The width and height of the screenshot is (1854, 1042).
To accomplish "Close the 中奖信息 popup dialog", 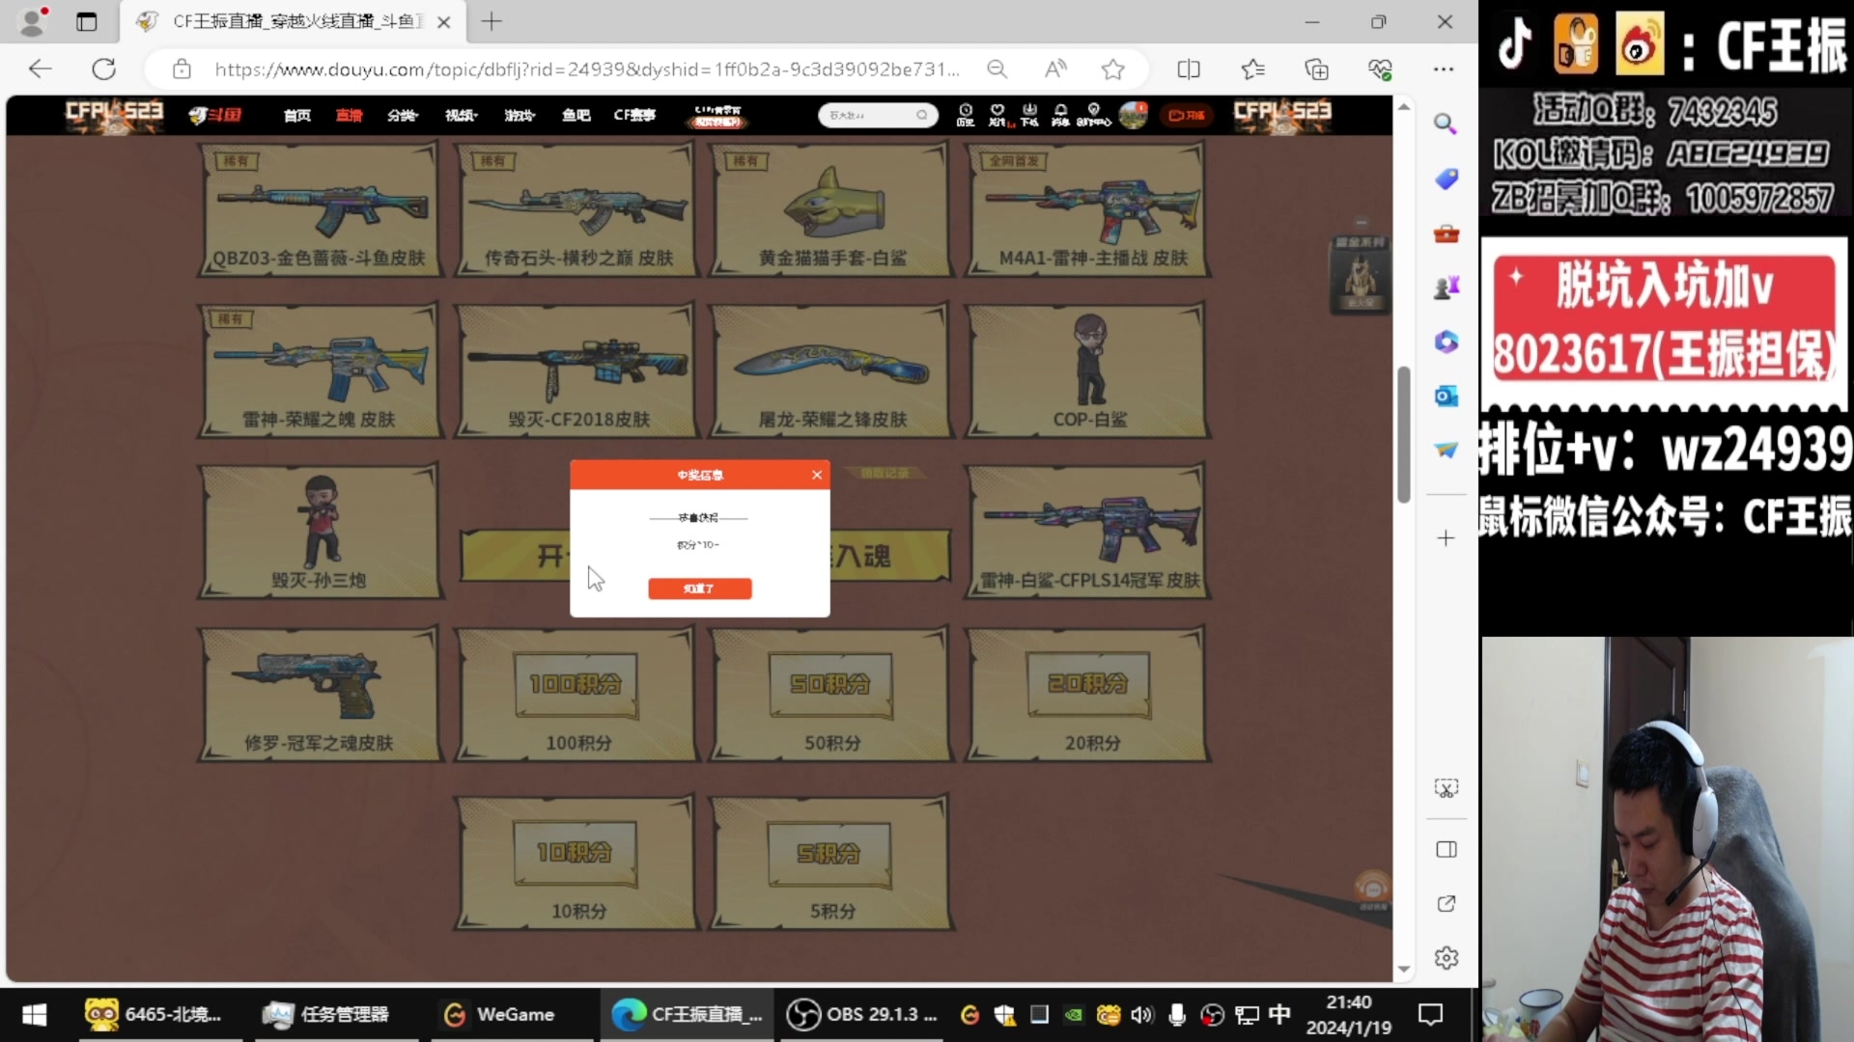I will pos(817,475).
